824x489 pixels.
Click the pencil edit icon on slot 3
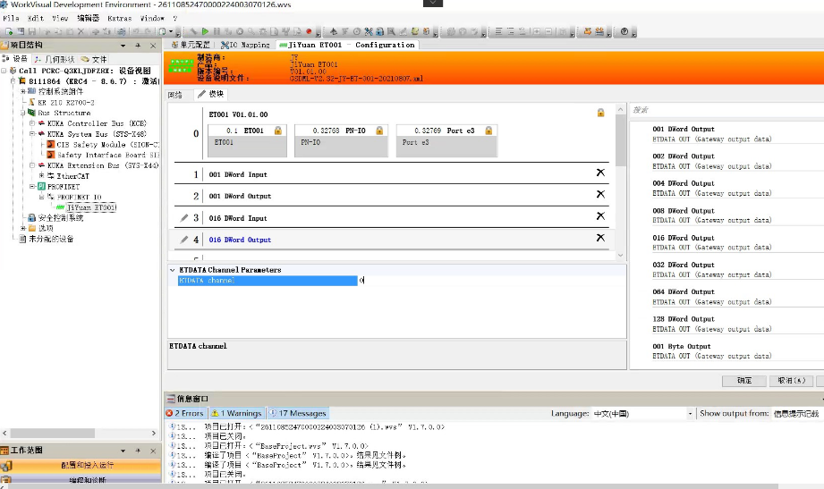(x=184, y=217)
